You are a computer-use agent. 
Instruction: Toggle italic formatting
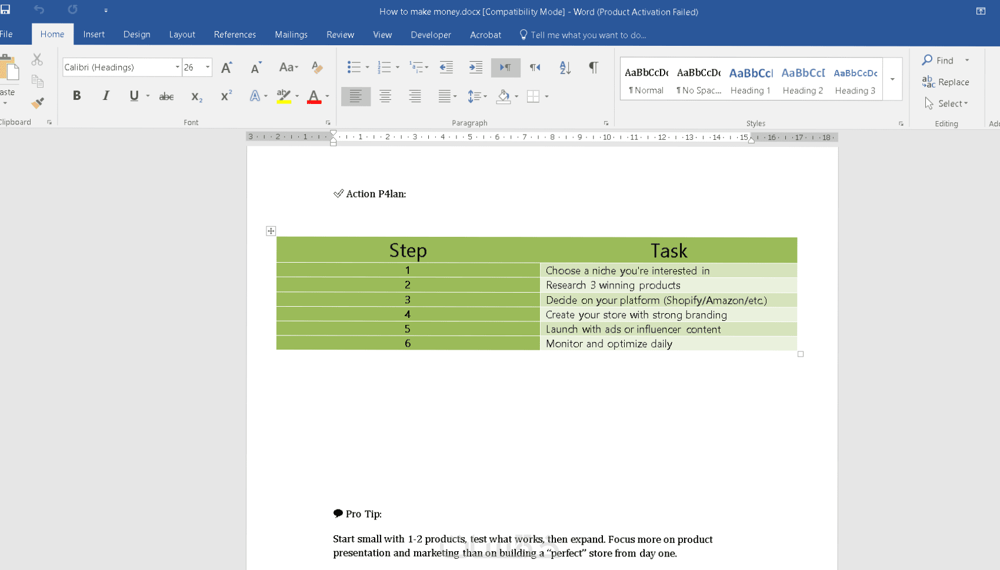point(106,96)
